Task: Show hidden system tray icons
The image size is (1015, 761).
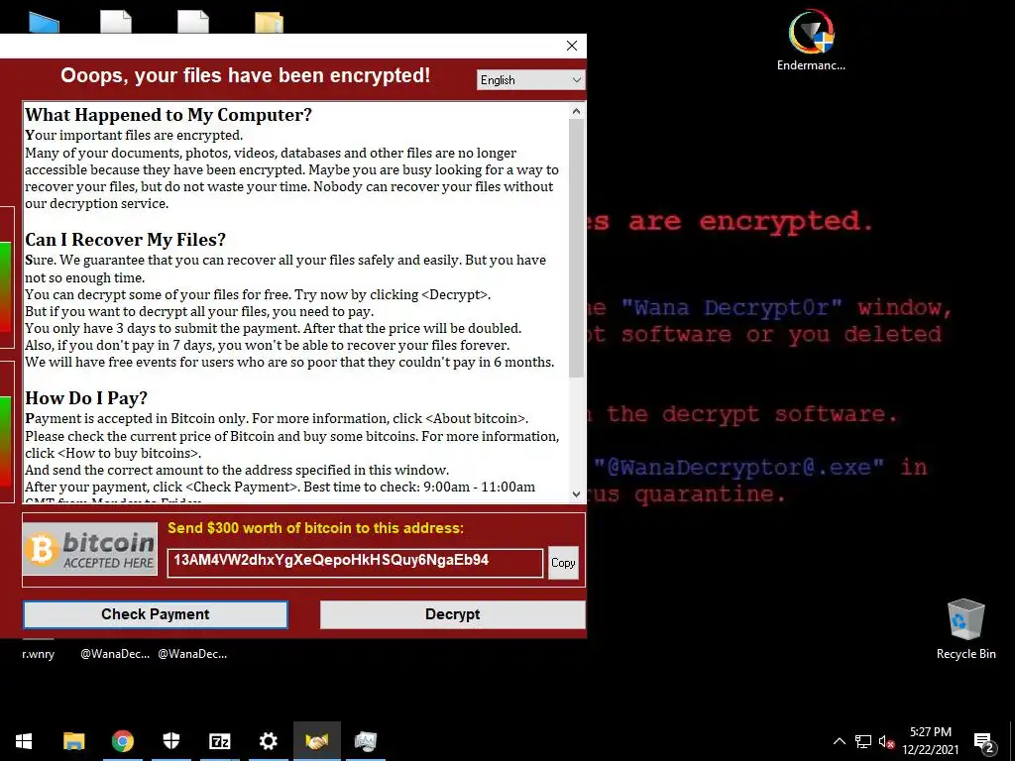Action: tap(839, 741)
